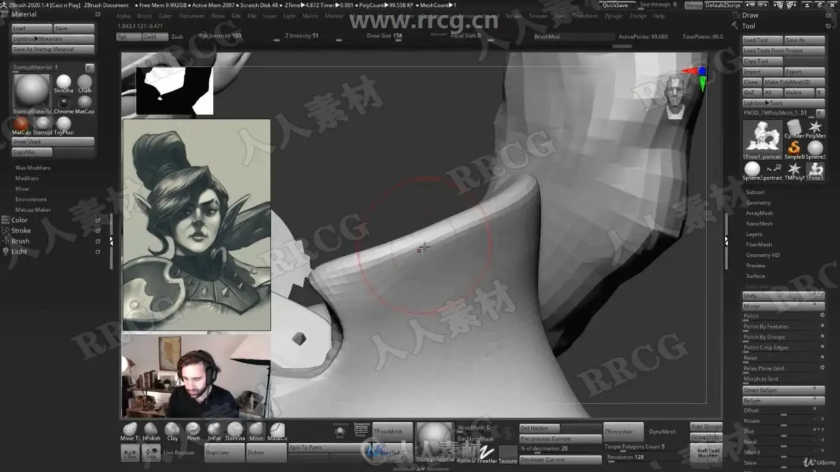The width and height of the screenshot is (840, 472).
Task: Select the Cylinder3D tool
Action: coord(794,129)
